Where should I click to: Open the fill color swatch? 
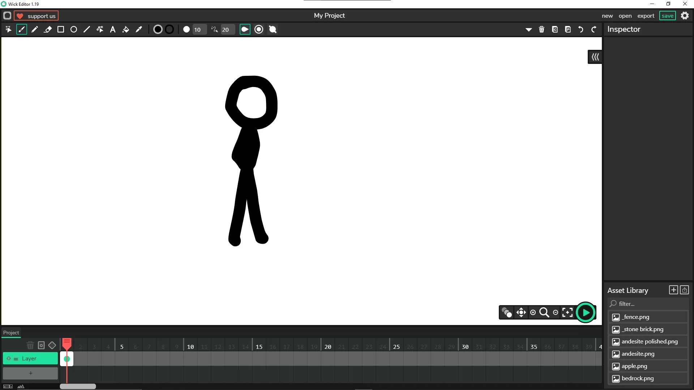click(158, 30)
